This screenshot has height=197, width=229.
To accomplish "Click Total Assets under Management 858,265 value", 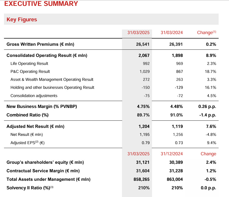I will click(141, 179).
